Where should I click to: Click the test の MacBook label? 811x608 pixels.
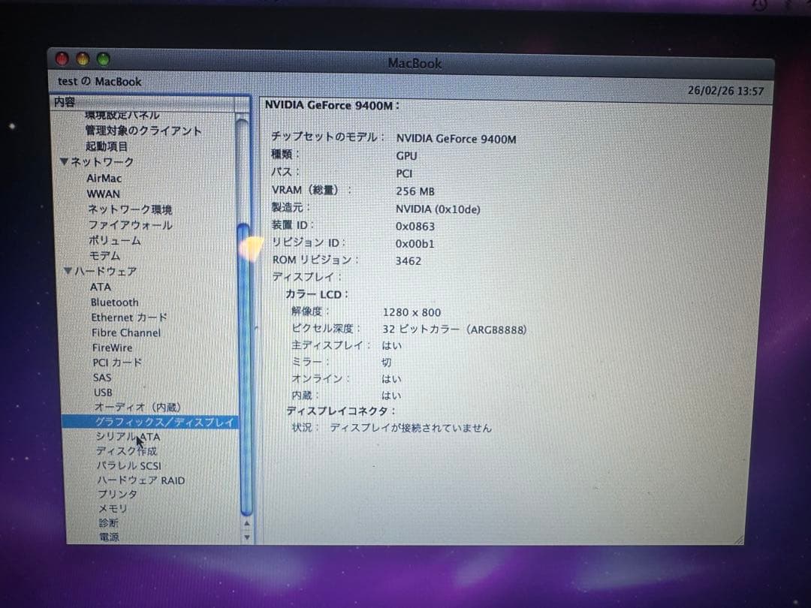[x=99, y=82]
